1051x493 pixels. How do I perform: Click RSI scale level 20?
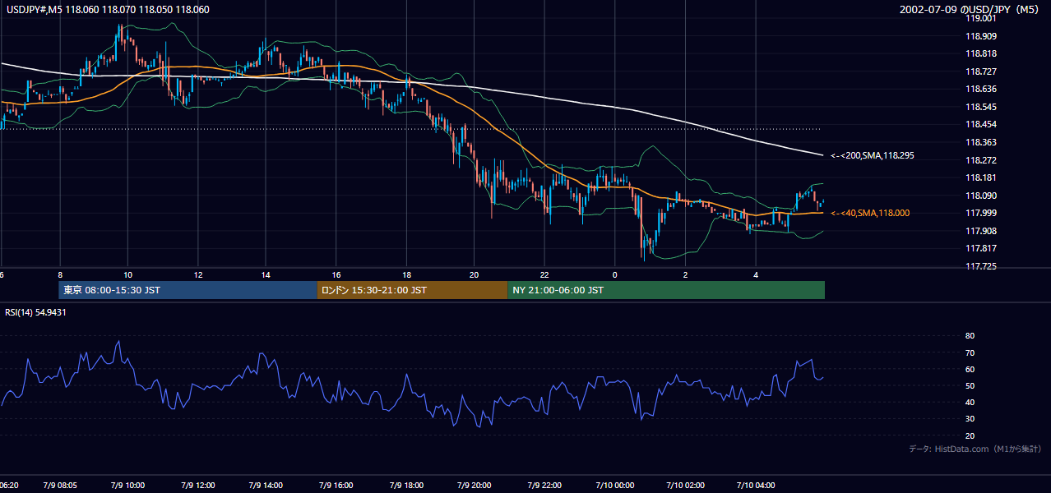tap(970, 435)
